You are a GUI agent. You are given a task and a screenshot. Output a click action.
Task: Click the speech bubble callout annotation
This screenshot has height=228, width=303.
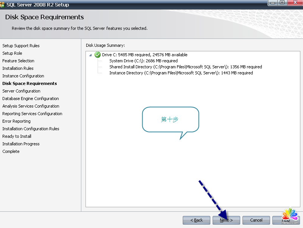[170, 119]
